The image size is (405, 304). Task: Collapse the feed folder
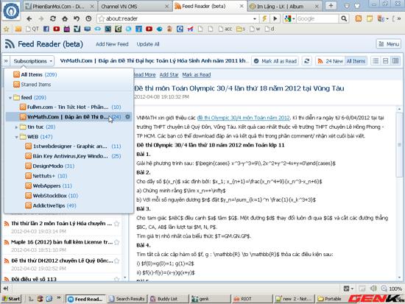pyautogui.click(x=10, y=98)
